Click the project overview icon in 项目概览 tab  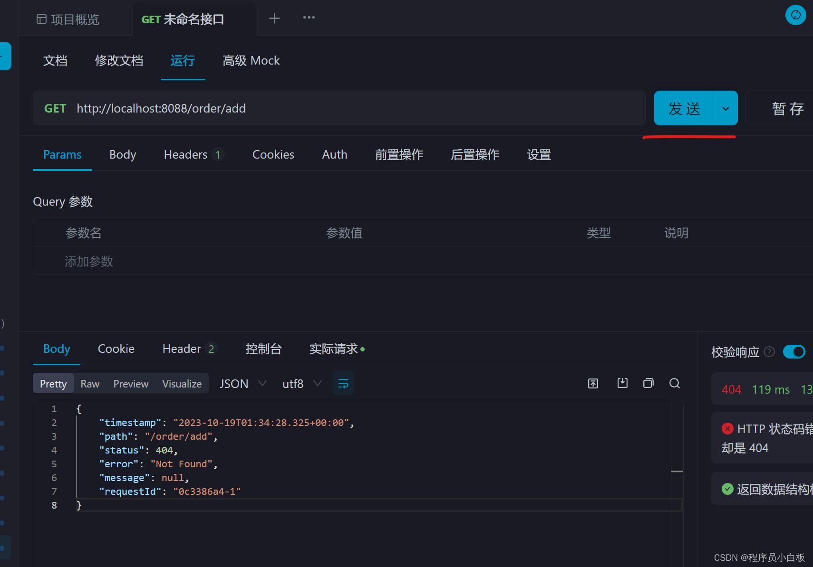coord(41,19)
